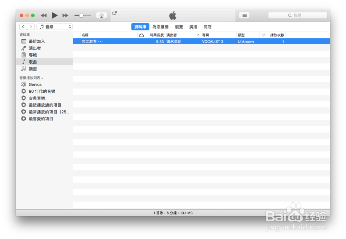The image size is (346, 239).
Task: Click the status bar 1 首歌 summary
Action: (173, 213)
